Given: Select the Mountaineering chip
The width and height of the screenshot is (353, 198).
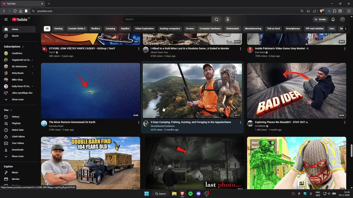Looking at the screenshot, I should click(x=253, y=29).
